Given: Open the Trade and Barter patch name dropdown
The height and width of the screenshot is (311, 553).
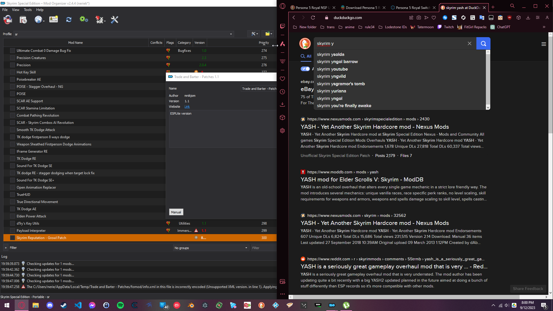Looking at the screenshot, I should click(259, 89).
